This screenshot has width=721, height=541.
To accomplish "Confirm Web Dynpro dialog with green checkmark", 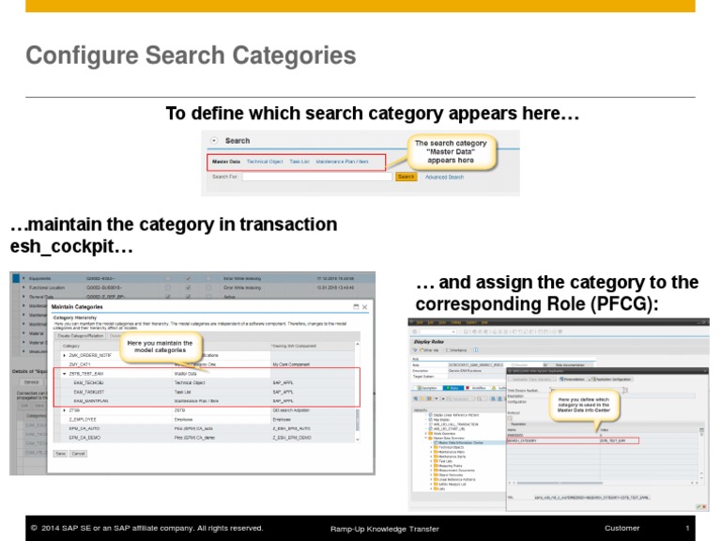I will coord(698,506).
